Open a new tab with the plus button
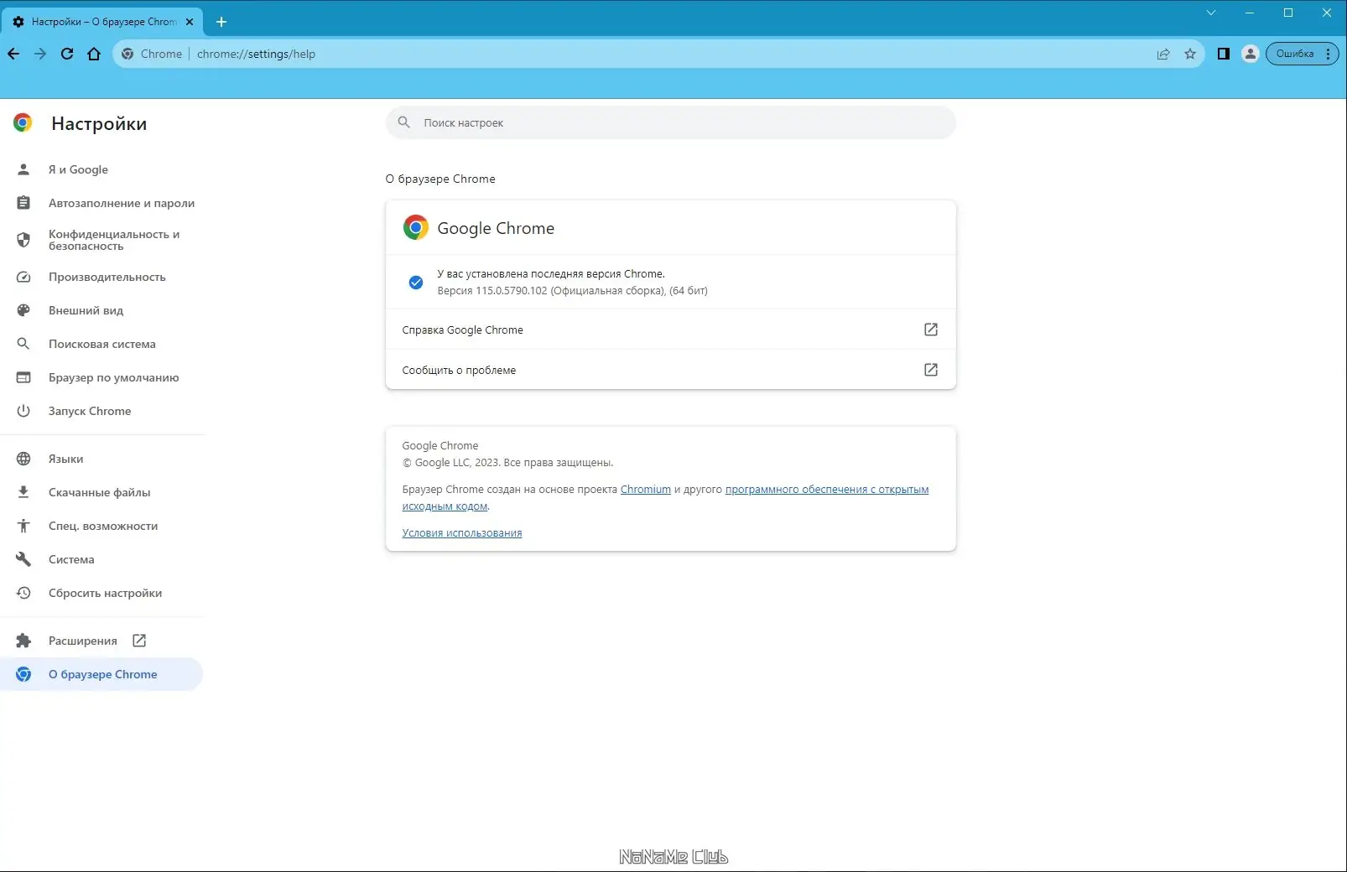 coord(221,22)
